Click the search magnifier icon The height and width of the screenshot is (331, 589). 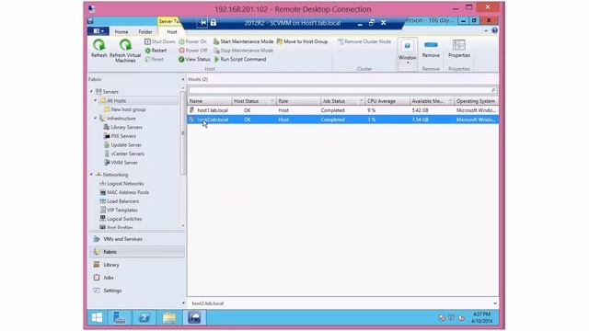pos(493,90)
